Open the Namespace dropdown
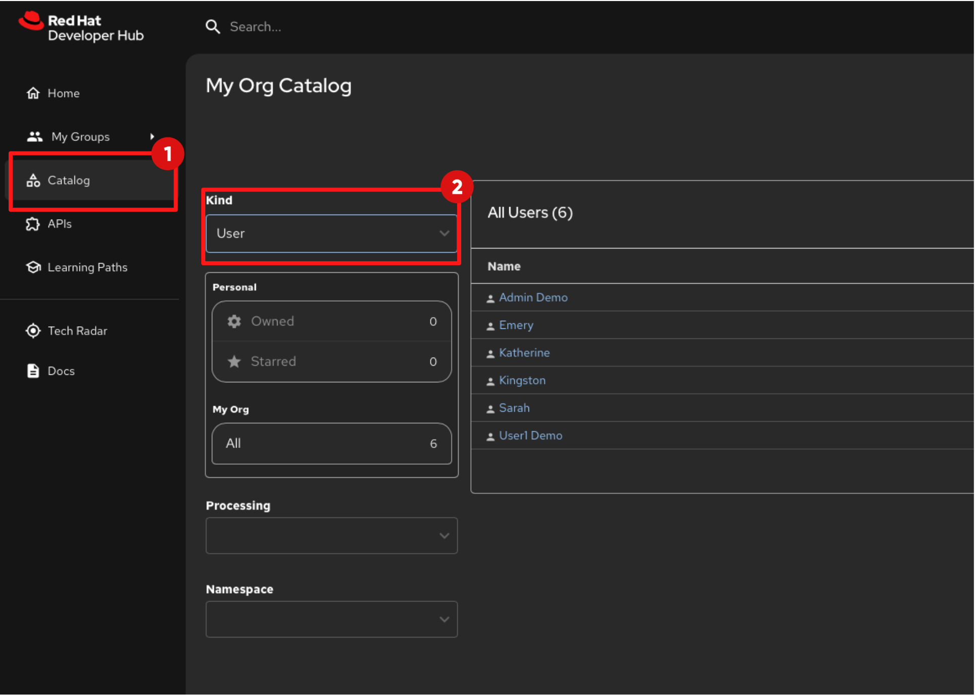The width and height of the screenshot is (975, 696). tap(331, 619)
